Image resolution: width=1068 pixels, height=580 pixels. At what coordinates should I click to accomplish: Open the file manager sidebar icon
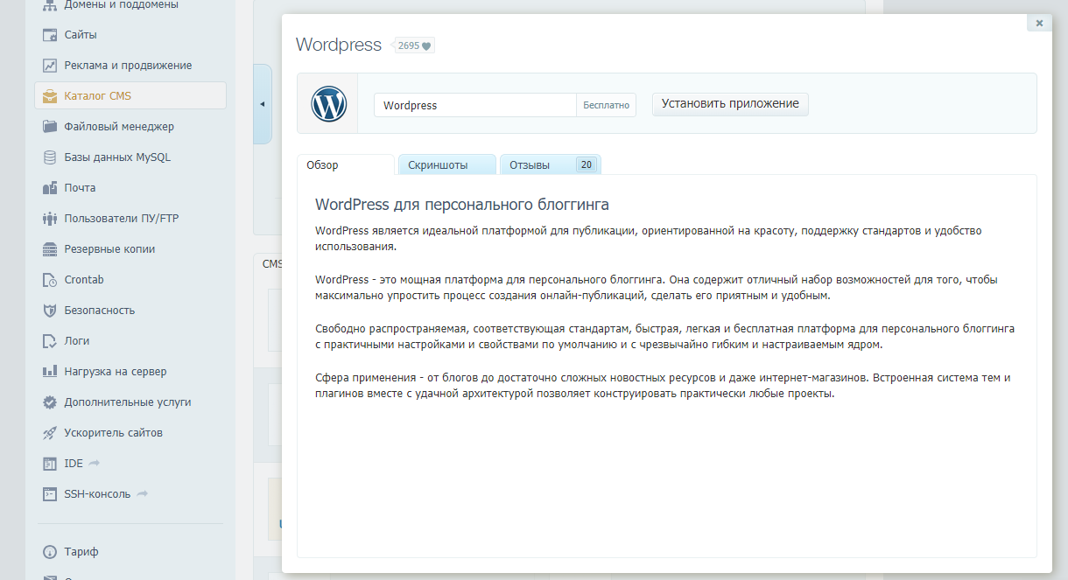50,127
